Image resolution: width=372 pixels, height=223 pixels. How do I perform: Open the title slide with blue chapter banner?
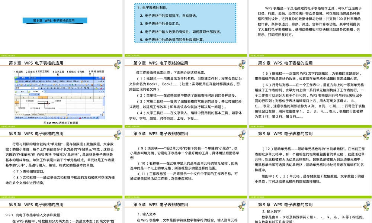point(61,28)
